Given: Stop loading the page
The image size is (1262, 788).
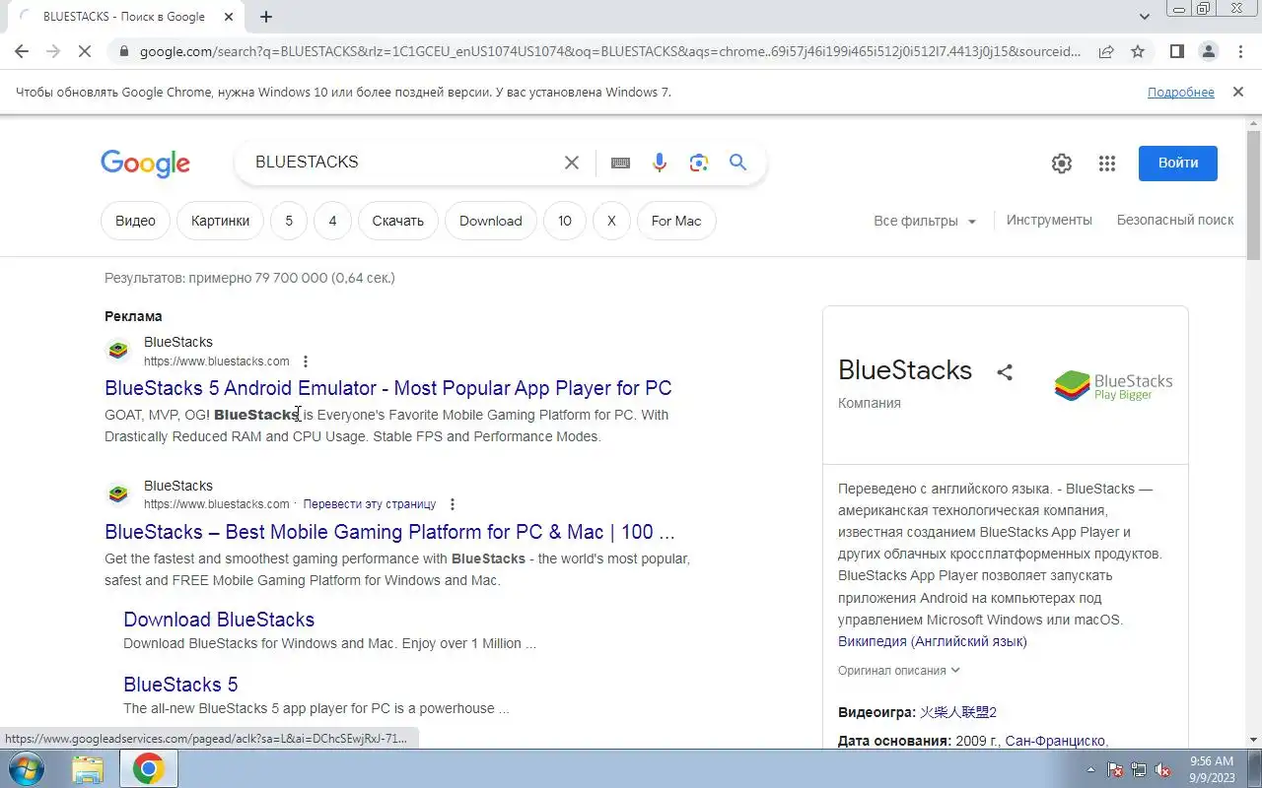Looking at the screenshot, I should tap(85, 51).
